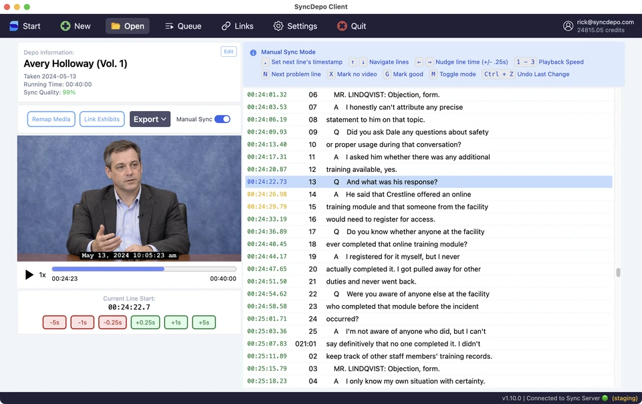Screen dimensions: 642x404
Task: Click the Remap Media button
Action: click(51, 119)
